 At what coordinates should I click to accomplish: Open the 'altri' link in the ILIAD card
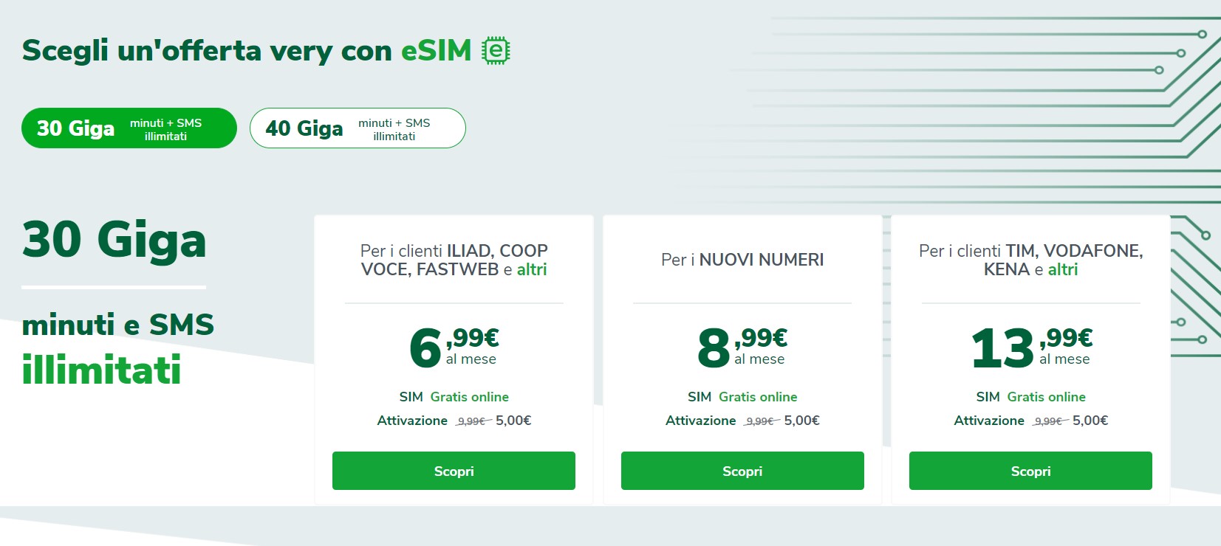(x=532, y=270)
